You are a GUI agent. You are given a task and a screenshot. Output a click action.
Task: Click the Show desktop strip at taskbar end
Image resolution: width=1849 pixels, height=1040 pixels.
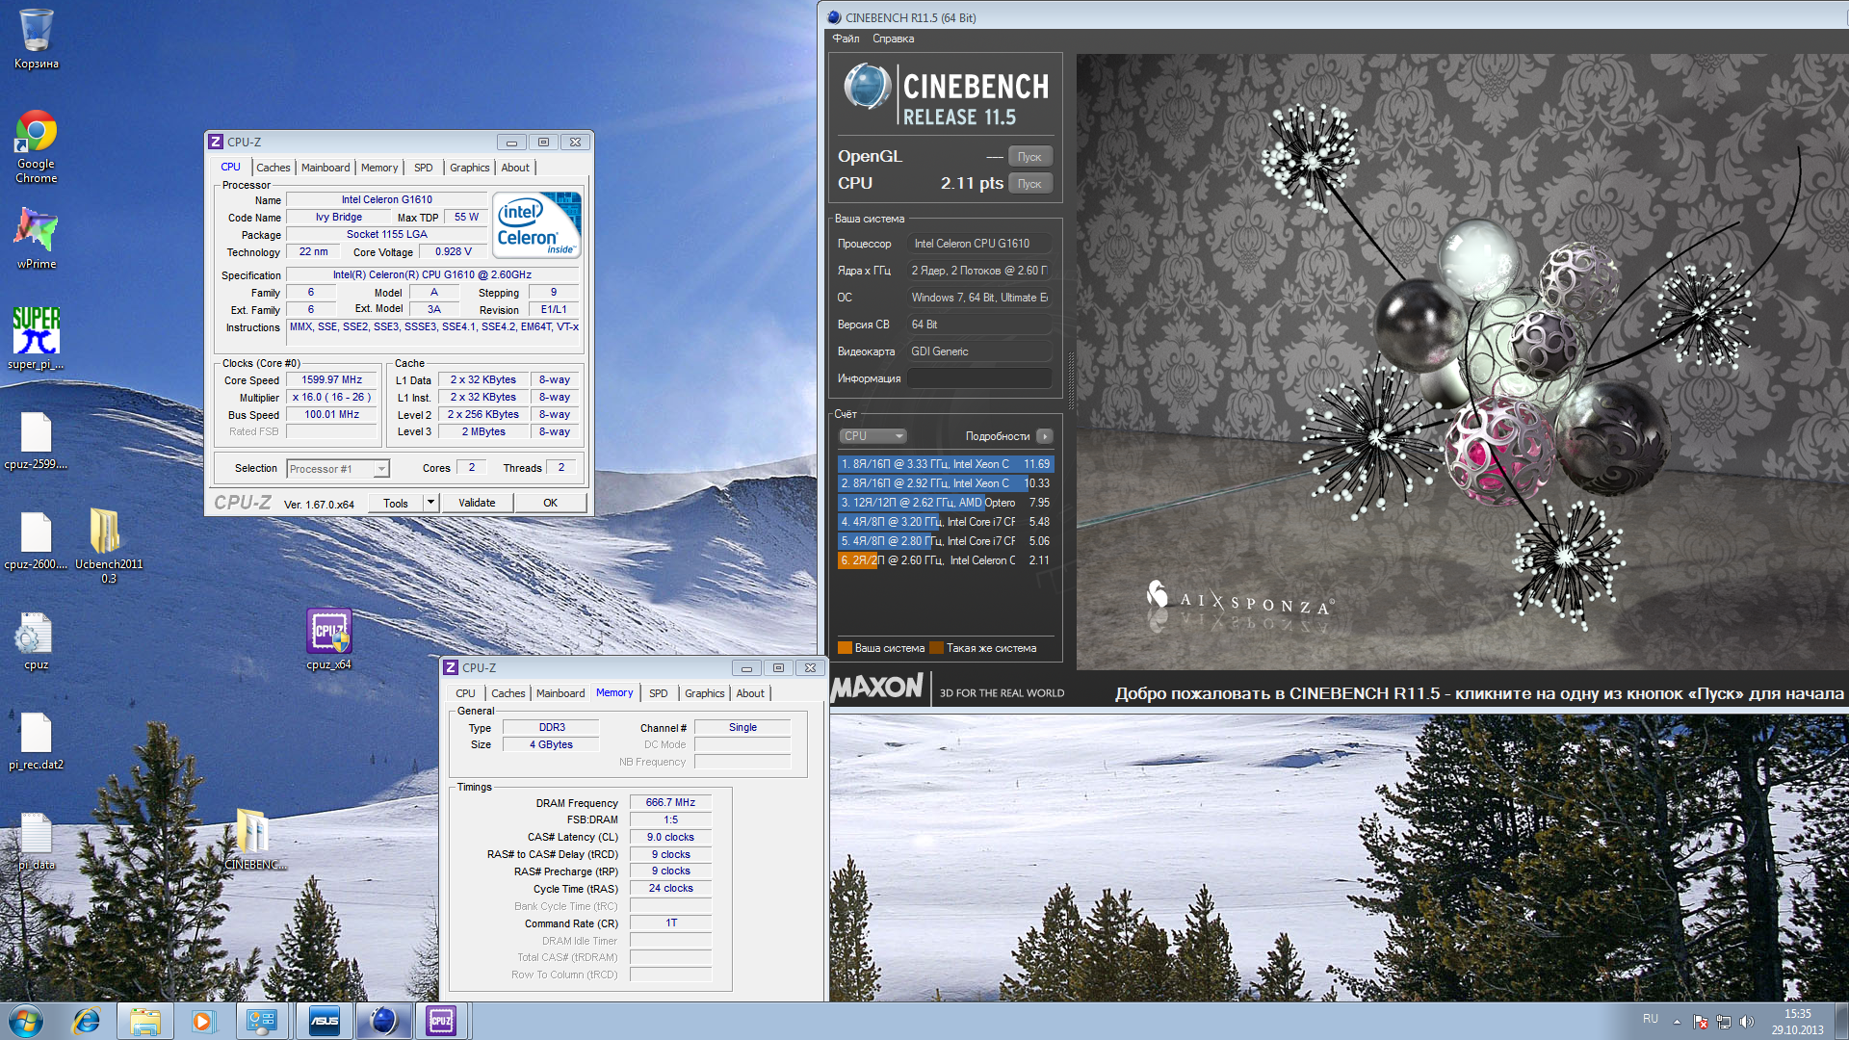coord(1841,1021)
